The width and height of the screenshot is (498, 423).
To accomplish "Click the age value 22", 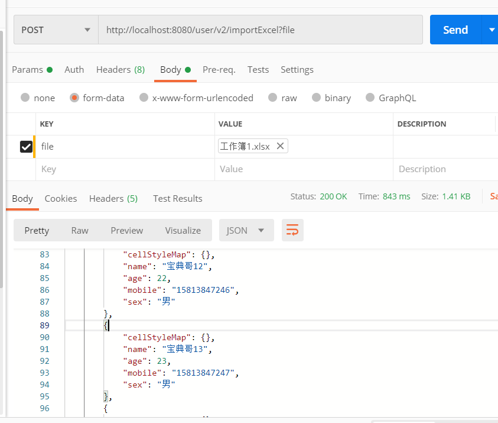I will (162, 278).
